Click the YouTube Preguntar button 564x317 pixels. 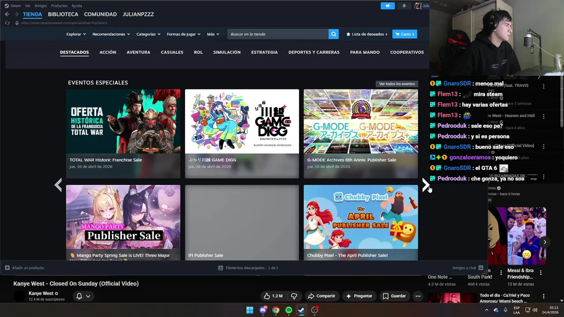tap(360, 296)
